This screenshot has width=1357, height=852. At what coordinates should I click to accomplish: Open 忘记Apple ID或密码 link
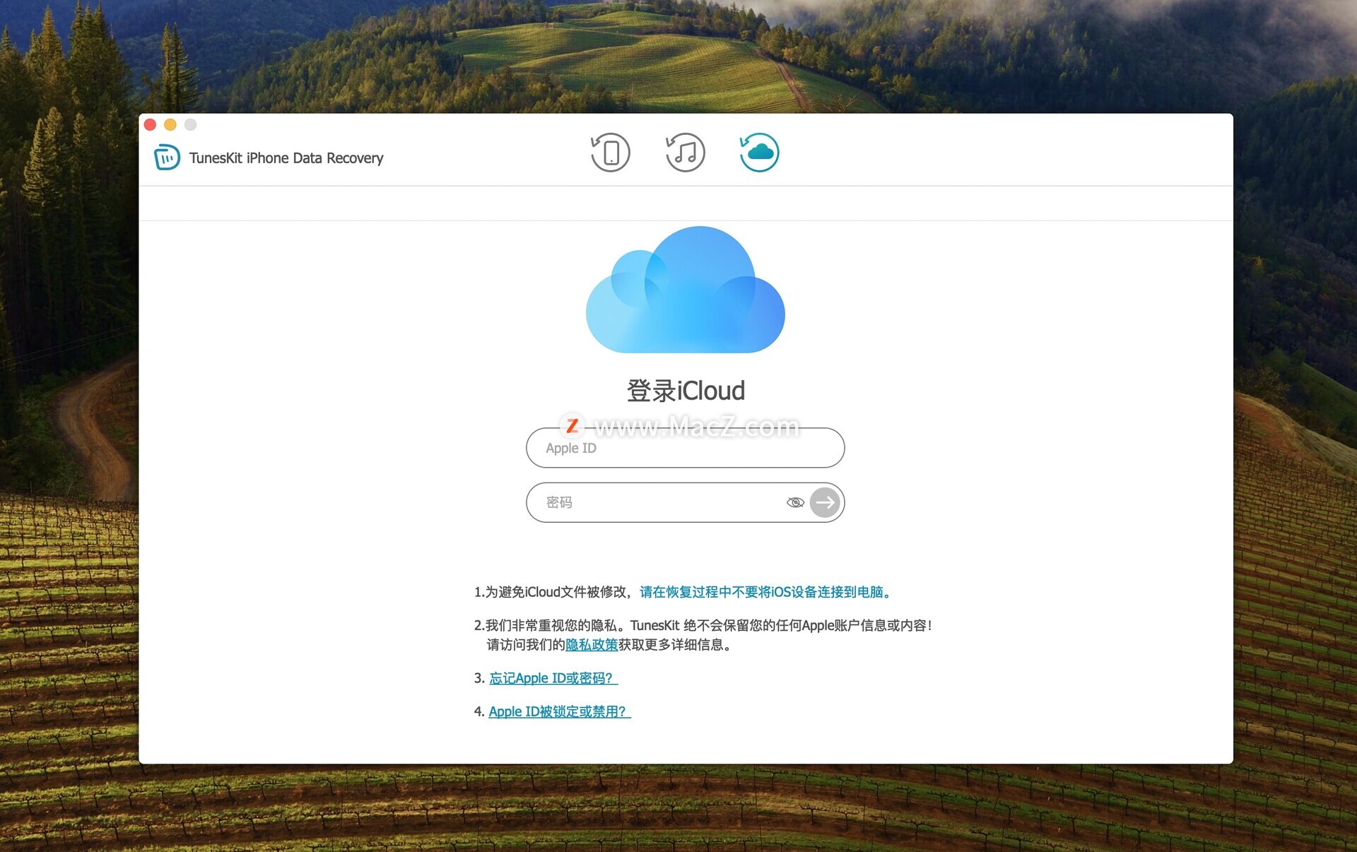(x=553, y=678)
